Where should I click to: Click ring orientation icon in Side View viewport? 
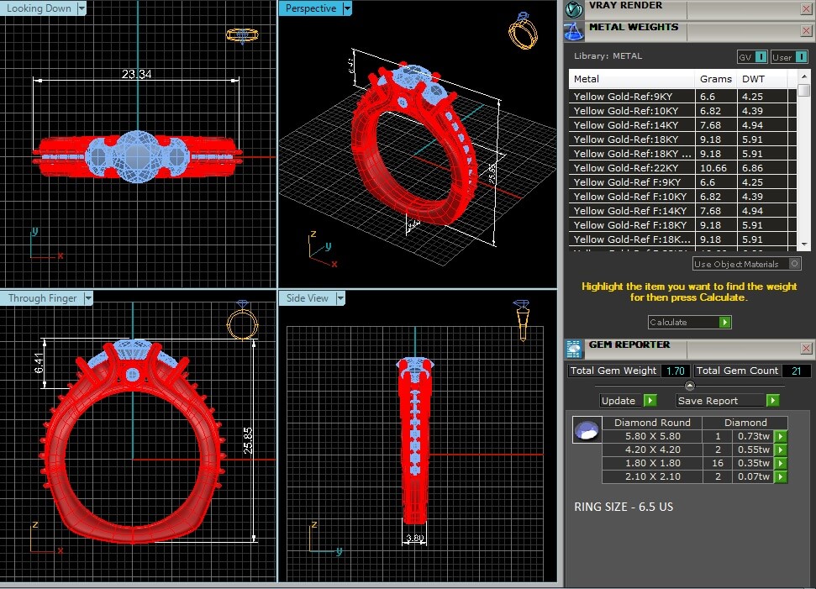pyautogui.click(x=522, y=320)
